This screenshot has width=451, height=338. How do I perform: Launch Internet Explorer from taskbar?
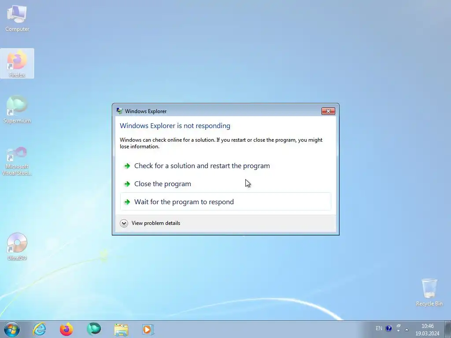pos(39,329)
